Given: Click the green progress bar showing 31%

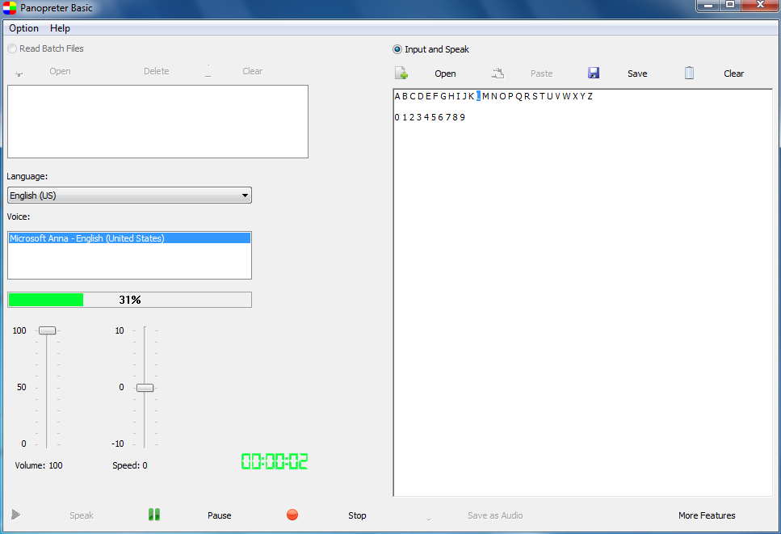Looking at the screenshot, I should 129,300.
